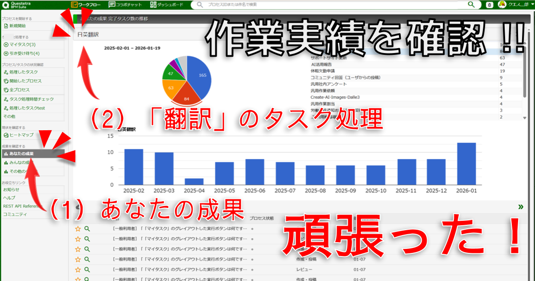Image resolution: width=535 pixels, height=281 pixels.
Task: Open the ダッシュボード tab
Action: coord(167,4)
